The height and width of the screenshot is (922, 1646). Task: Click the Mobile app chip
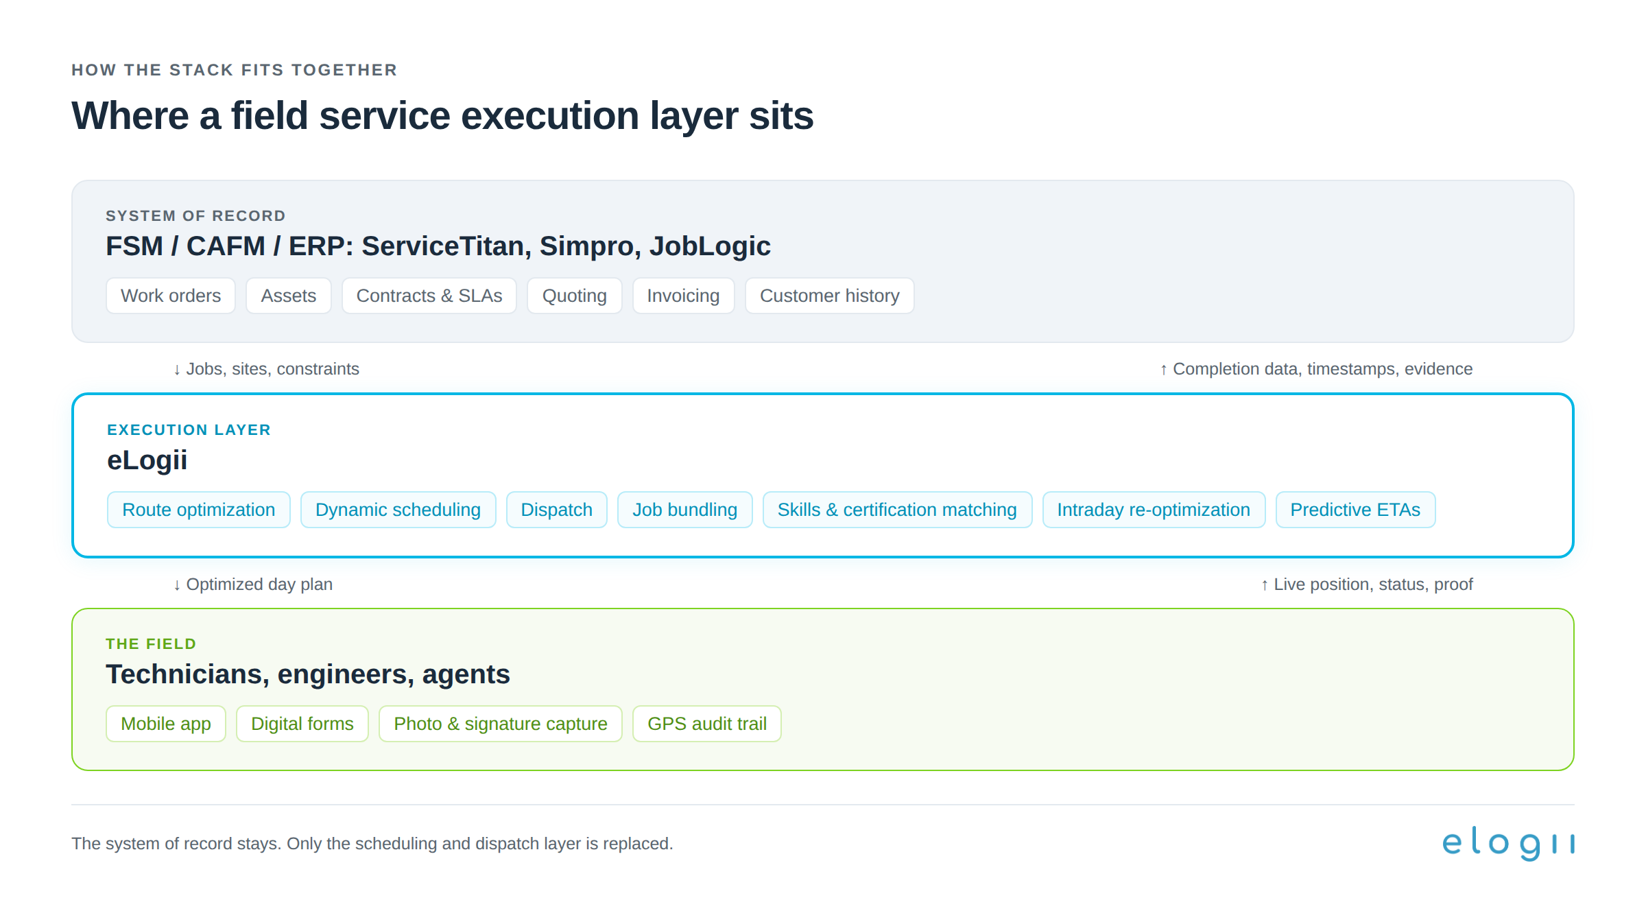[166, 724]
